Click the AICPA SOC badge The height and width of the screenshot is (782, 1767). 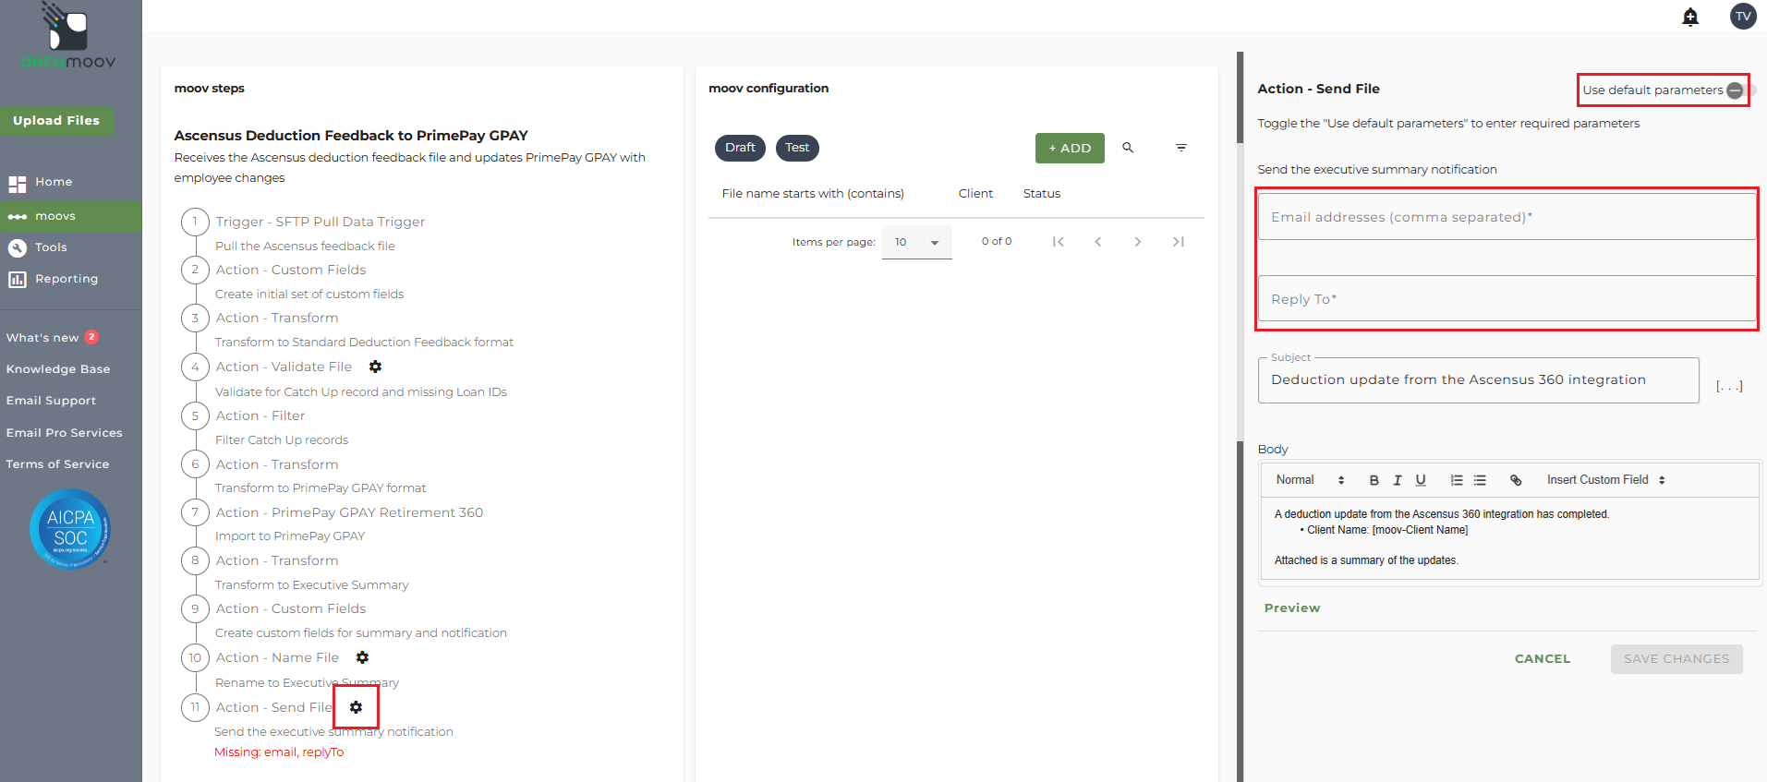[x=70, y=529]
